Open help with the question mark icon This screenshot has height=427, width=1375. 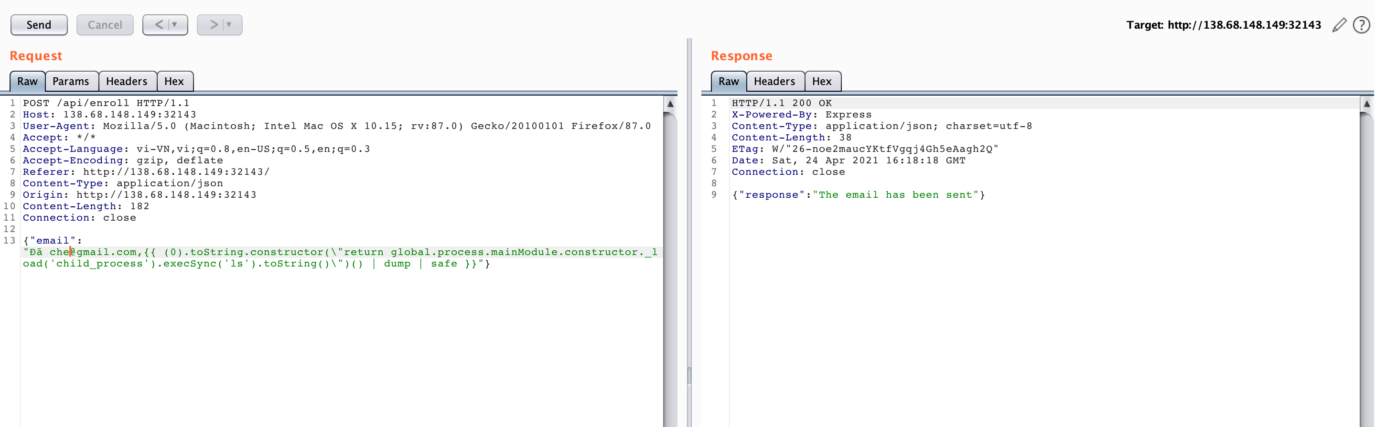(x=1362, y=25)
